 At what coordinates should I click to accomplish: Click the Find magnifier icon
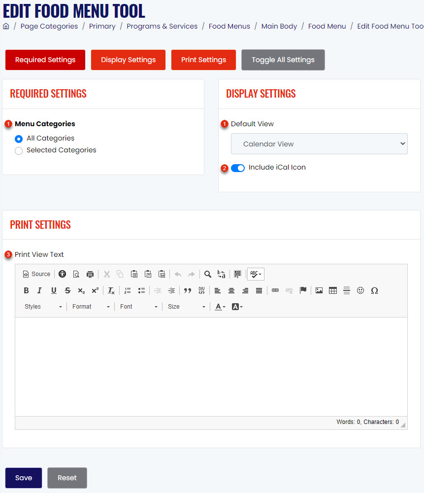[208, 274]
